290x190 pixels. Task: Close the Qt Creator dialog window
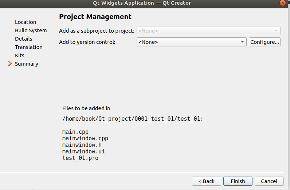(x=282, y=3)
